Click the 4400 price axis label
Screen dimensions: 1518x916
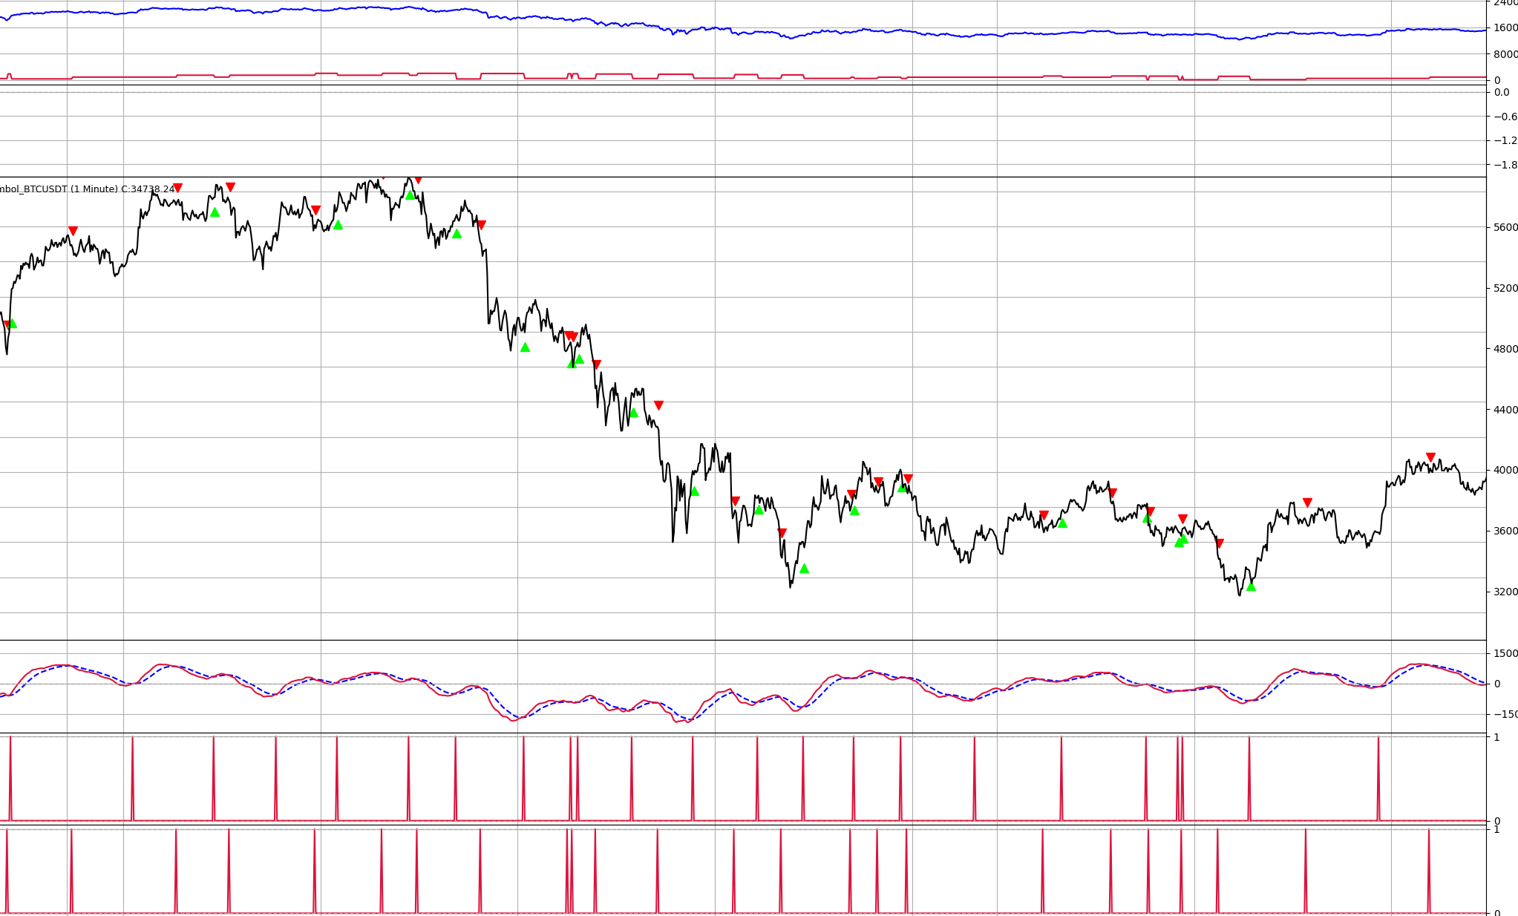coord(1505,410)
